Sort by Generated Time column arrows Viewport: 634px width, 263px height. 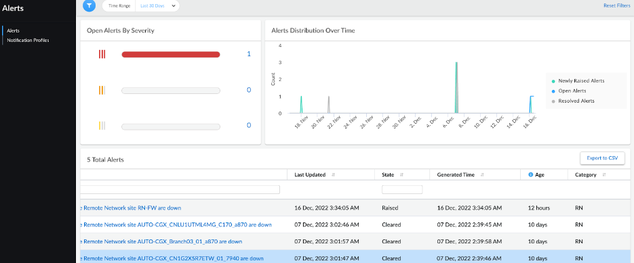coord(483,174)
